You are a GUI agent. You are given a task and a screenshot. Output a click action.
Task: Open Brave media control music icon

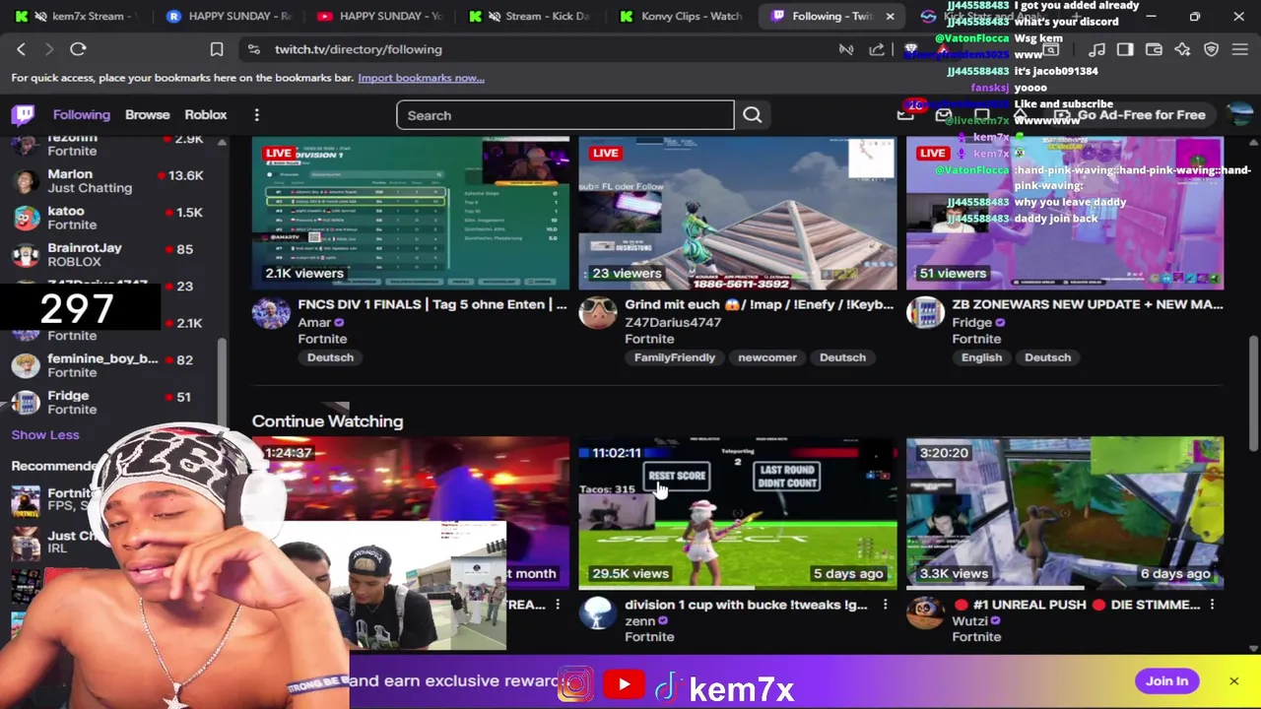[1096, 49]
